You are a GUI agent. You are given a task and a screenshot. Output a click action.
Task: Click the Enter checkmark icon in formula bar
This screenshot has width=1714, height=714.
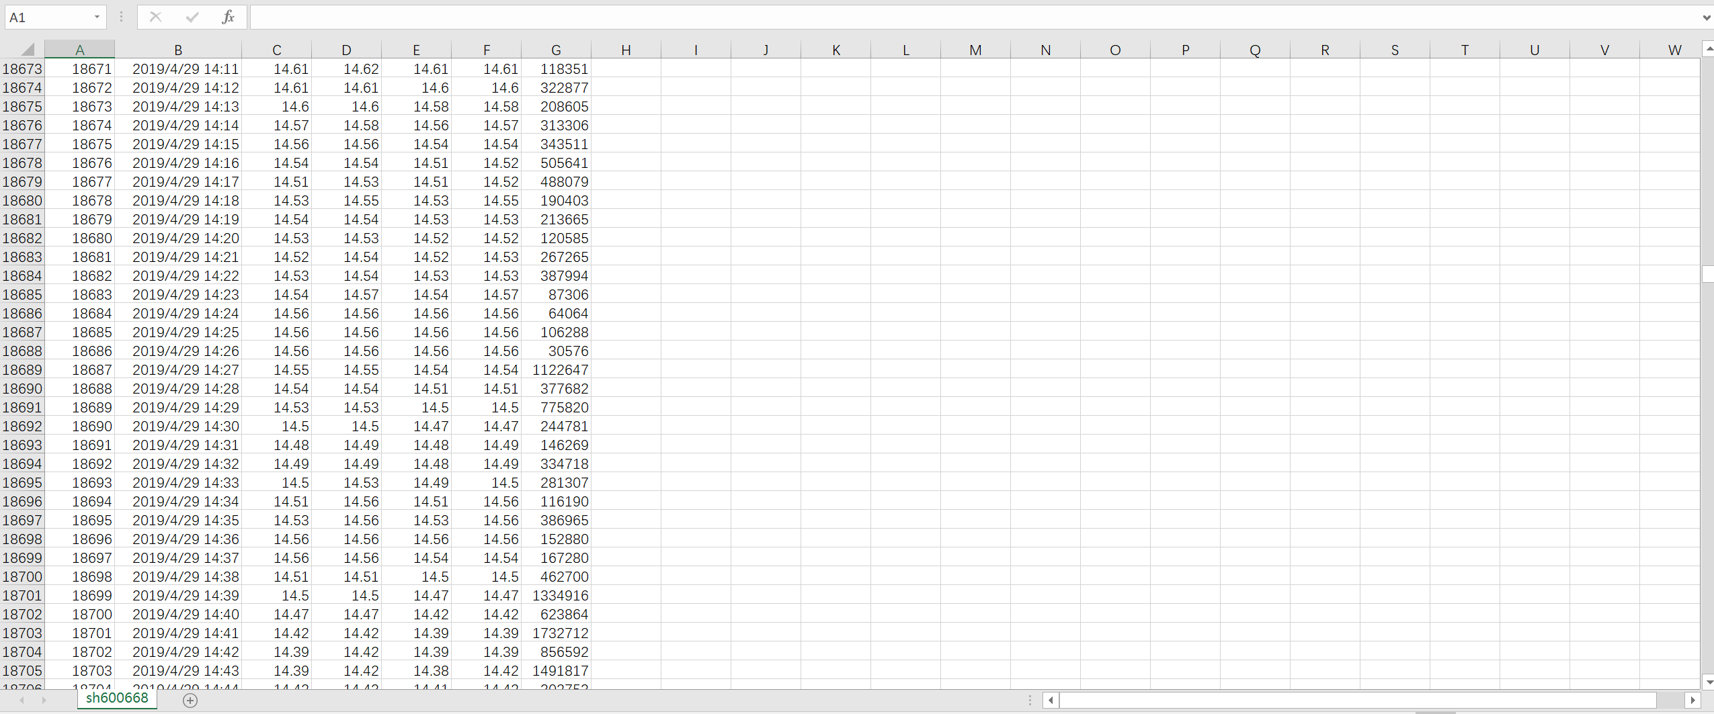[x=192, y=17]
